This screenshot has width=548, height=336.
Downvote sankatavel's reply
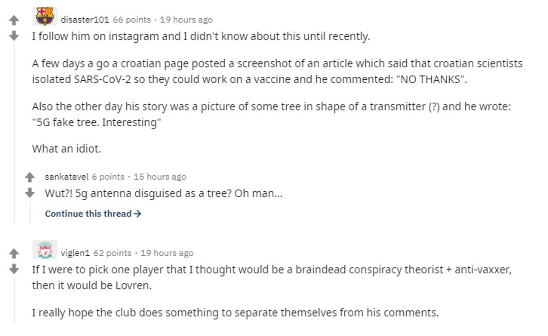(30, 193)
